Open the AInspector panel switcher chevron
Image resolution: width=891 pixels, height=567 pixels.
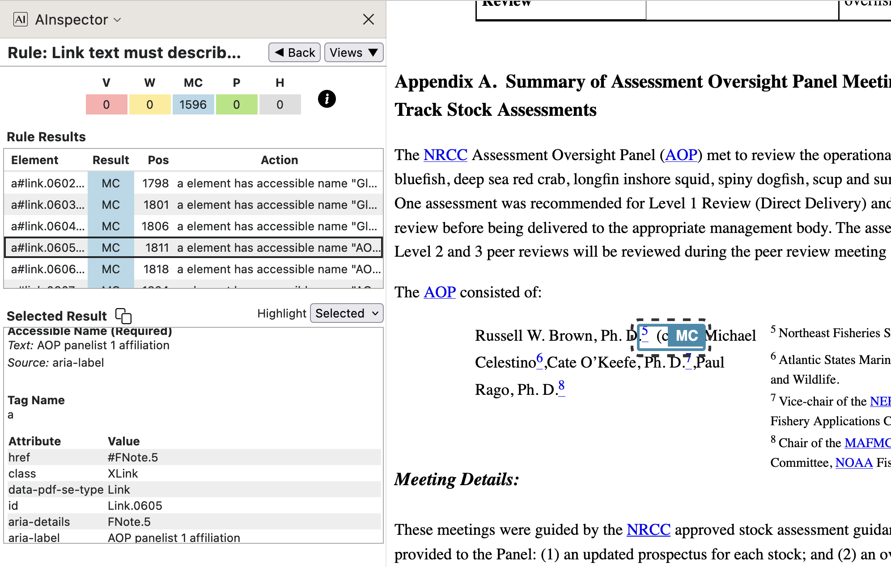(118, 20)
